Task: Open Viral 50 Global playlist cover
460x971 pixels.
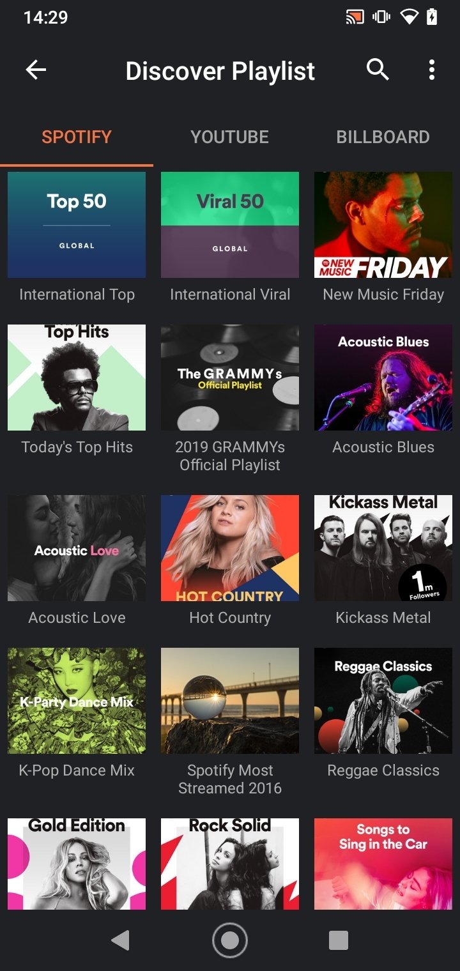Action: (x=230, y=225)
